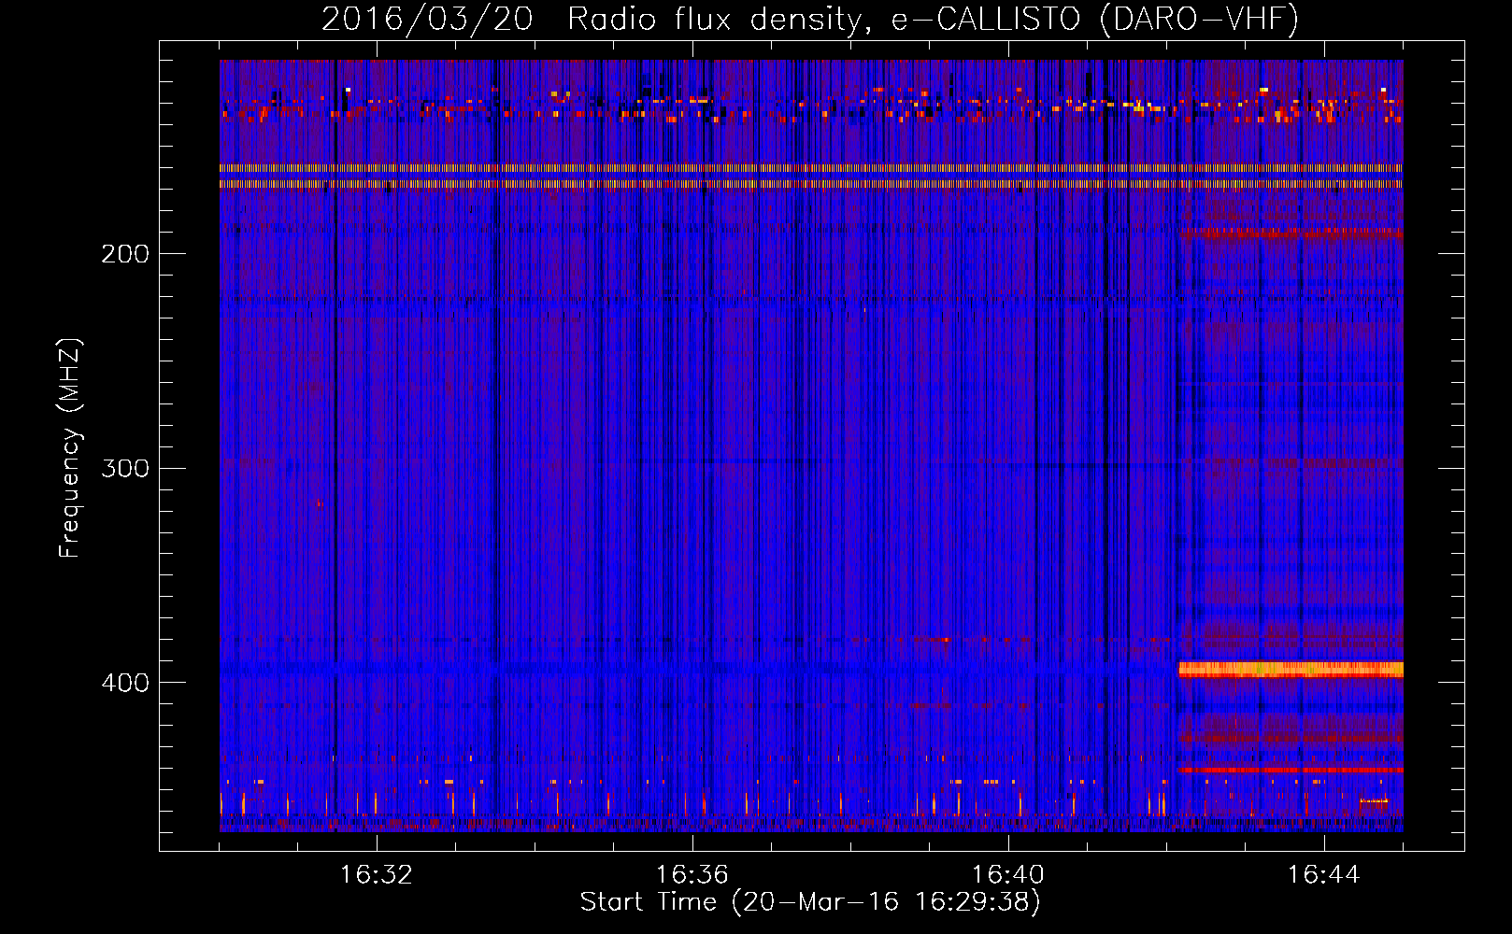Click the 200 frequency tick label
The height and width of the screenshot is (934, 1512).
(125, 254)
